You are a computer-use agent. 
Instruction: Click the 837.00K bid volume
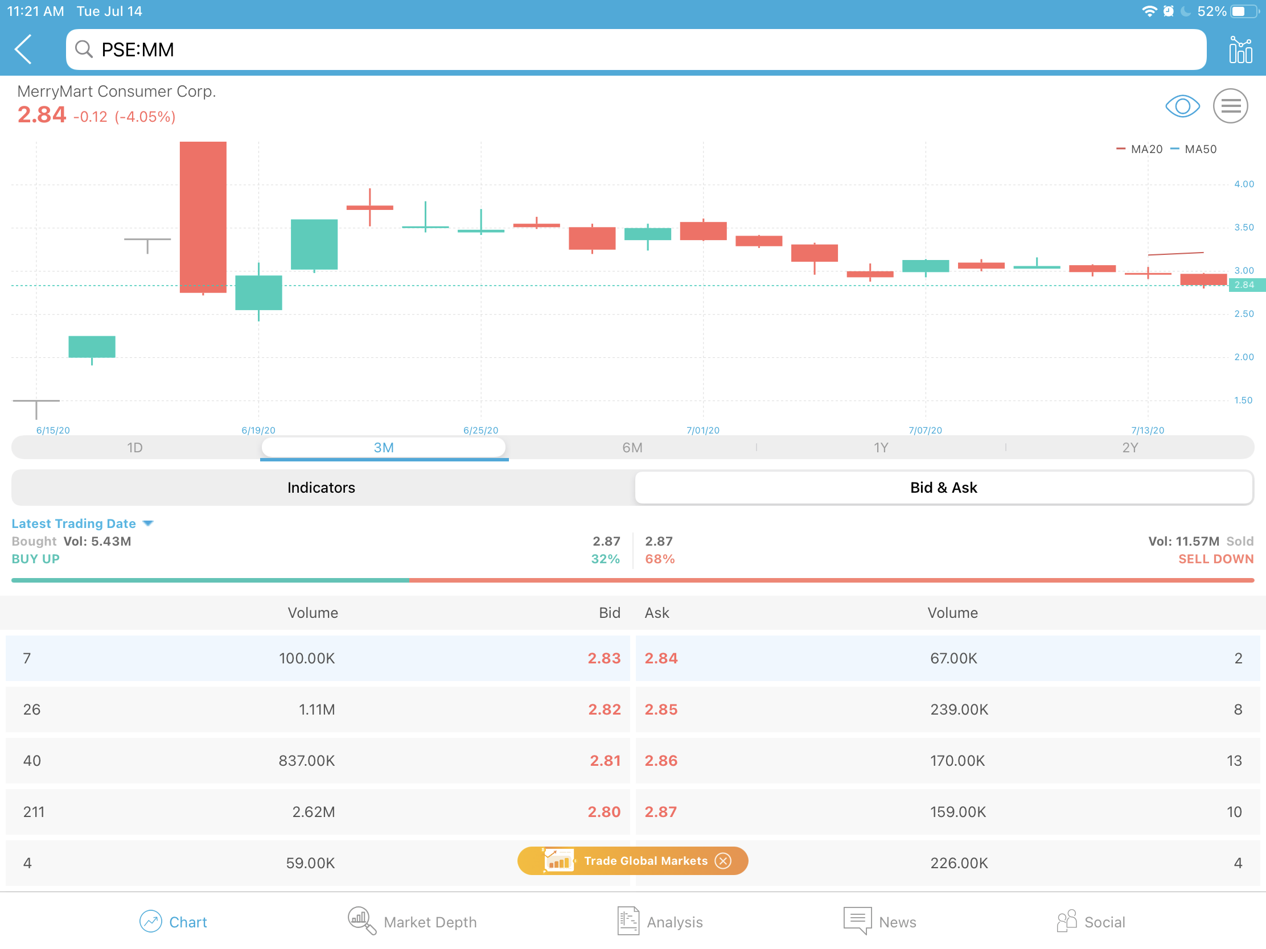click(307, 760)
